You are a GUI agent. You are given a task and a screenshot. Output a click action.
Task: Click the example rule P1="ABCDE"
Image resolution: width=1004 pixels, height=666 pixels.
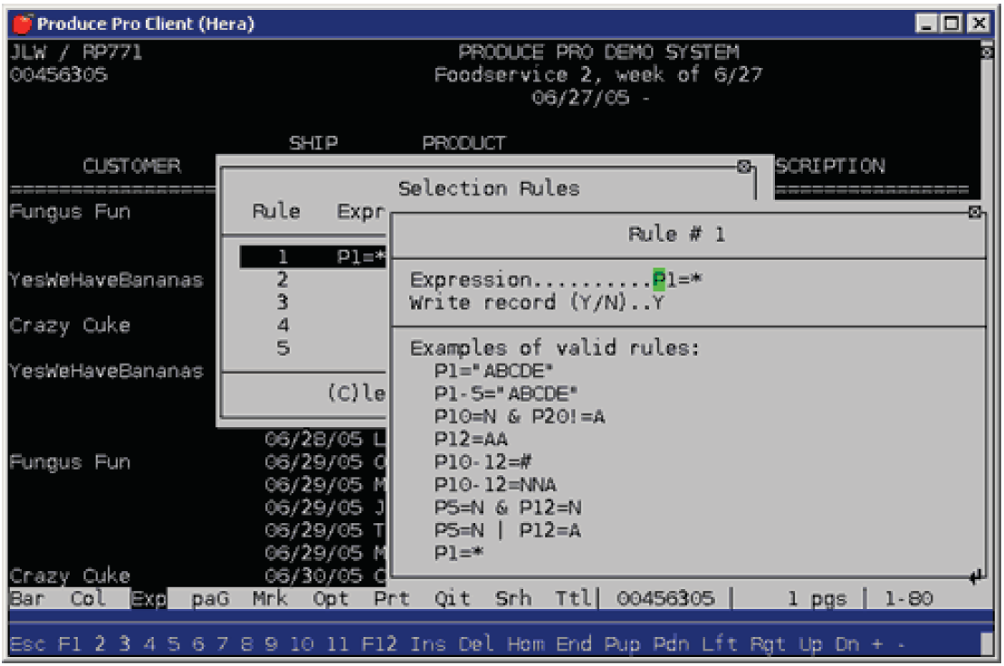(x=493, y=371)
